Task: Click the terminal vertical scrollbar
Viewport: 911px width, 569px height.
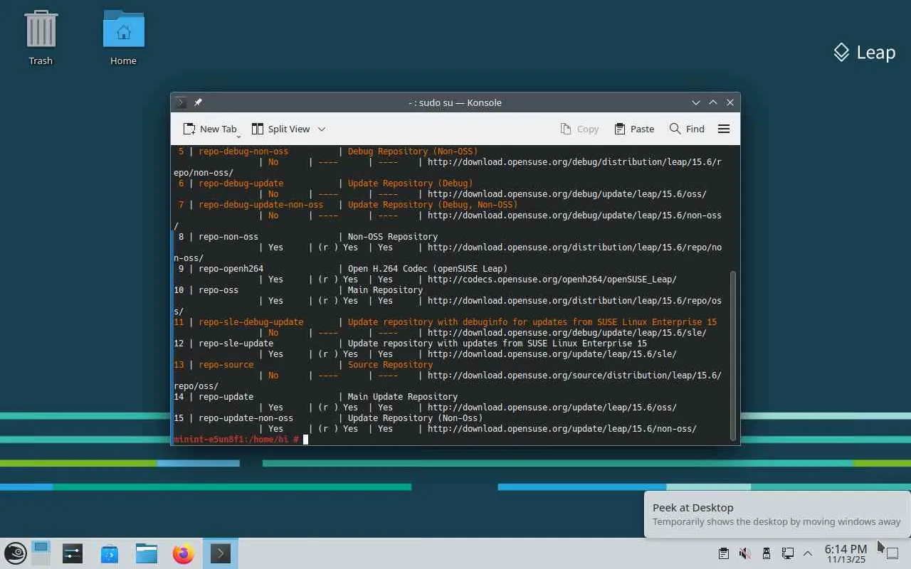Action: 733,356
